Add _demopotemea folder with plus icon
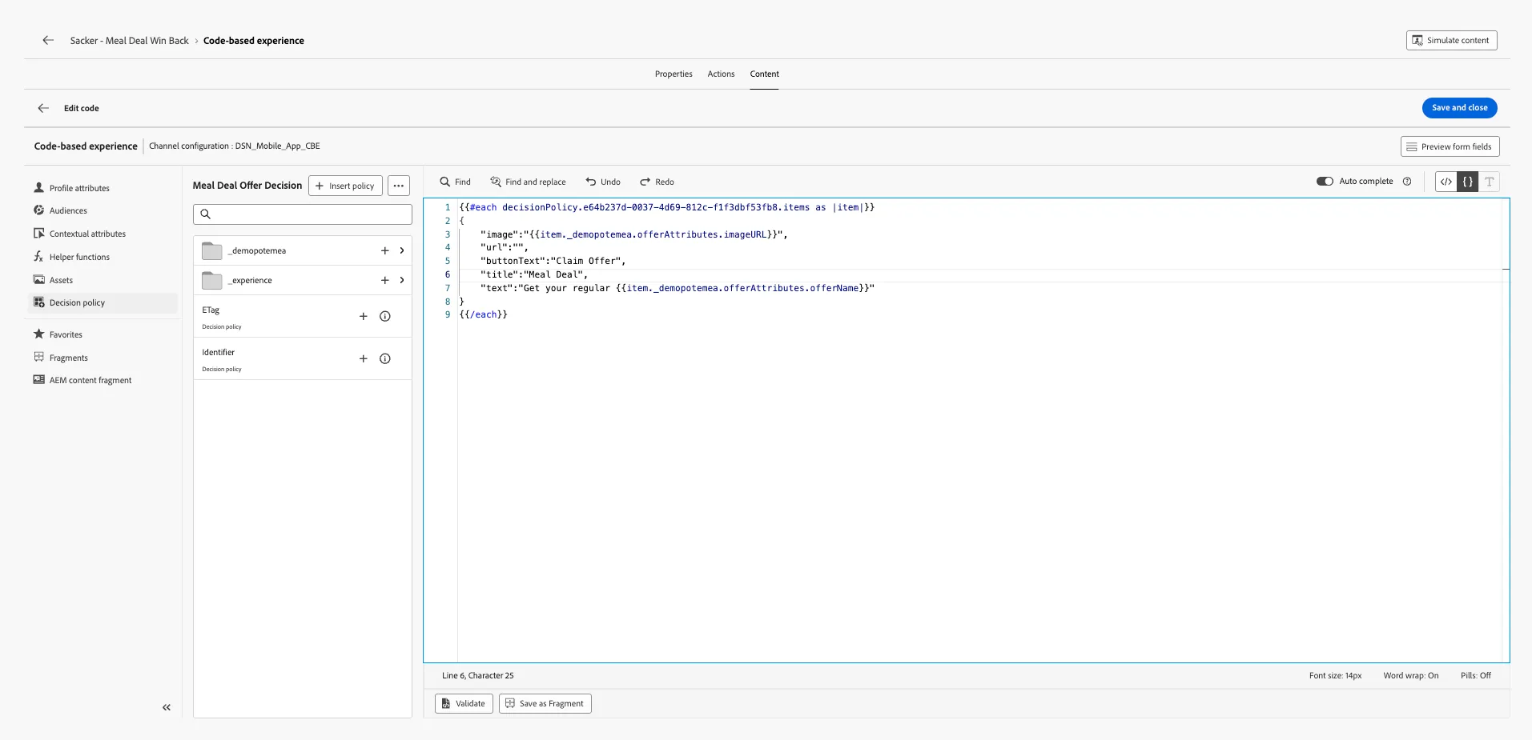1532x740 pixels. pos(384,250)
